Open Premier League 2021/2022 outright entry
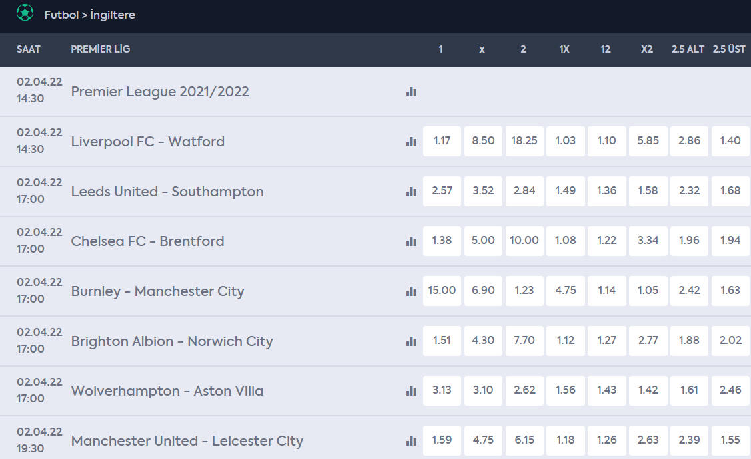The width and height of the screenshot is (751, 459). pos(160,92)
